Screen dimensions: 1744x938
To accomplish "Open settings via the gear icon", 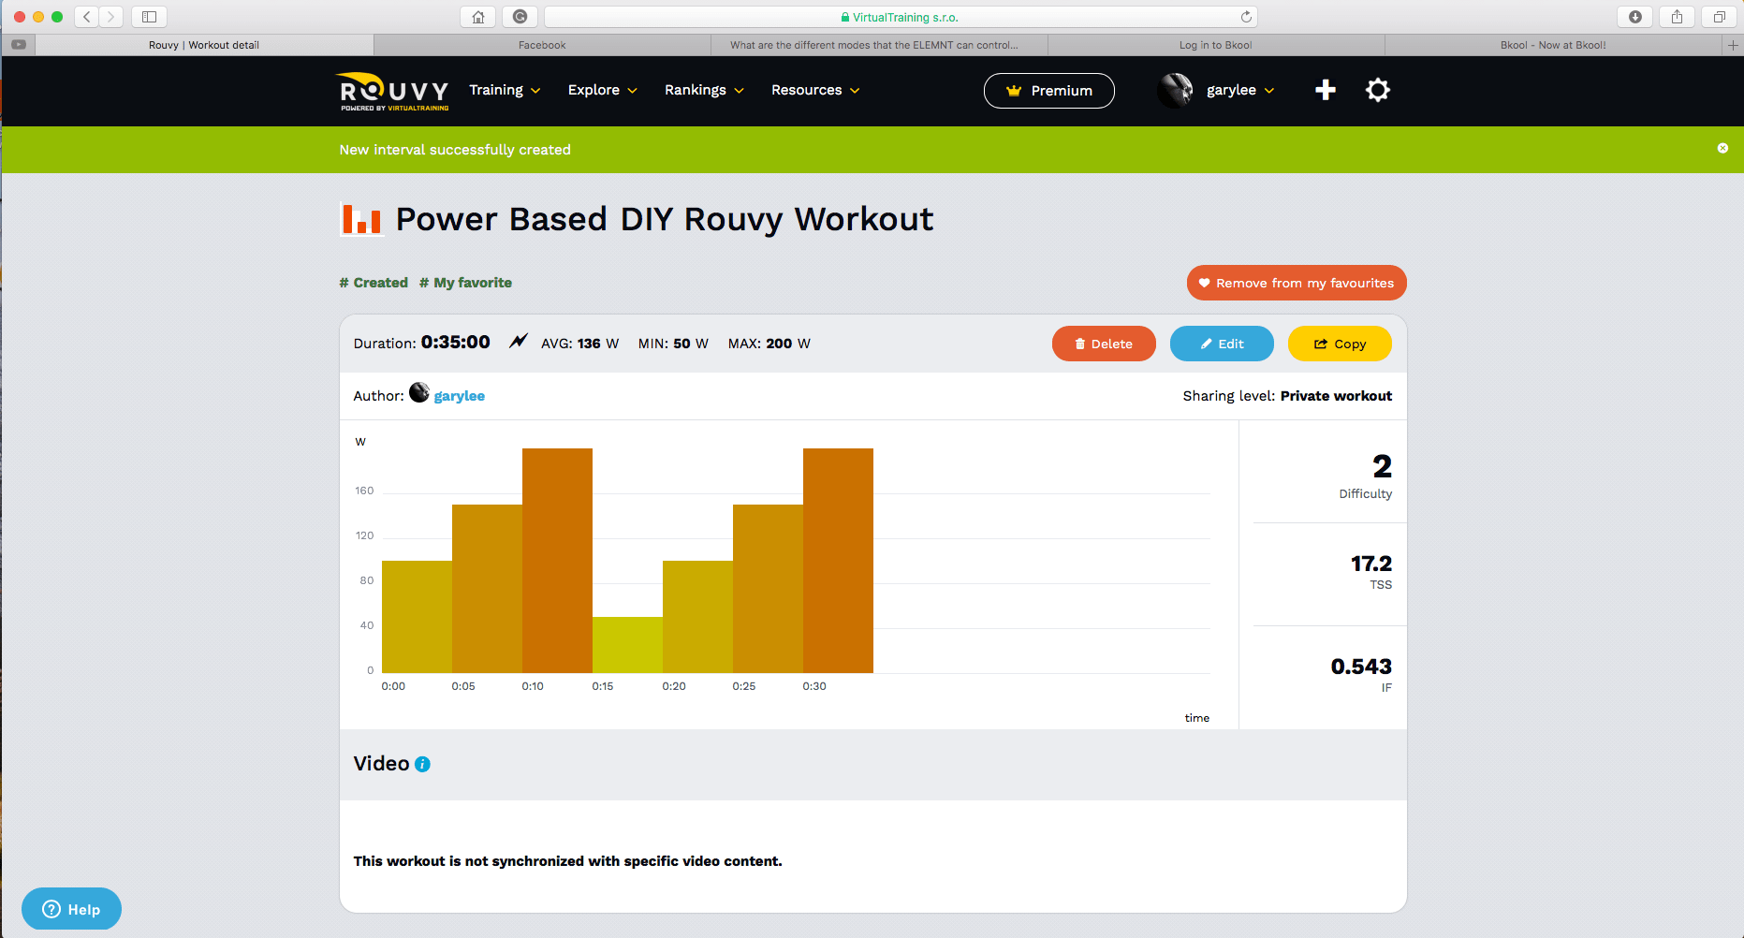I will point(1377,90).
